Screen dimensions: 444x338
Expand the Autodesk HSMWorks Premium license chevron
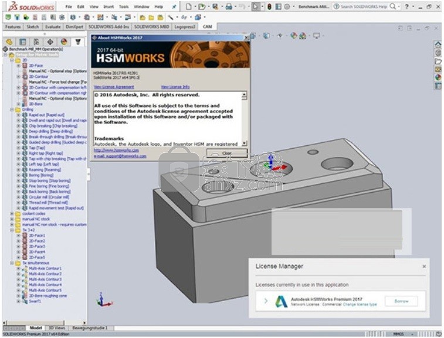[x=266, y=301]
